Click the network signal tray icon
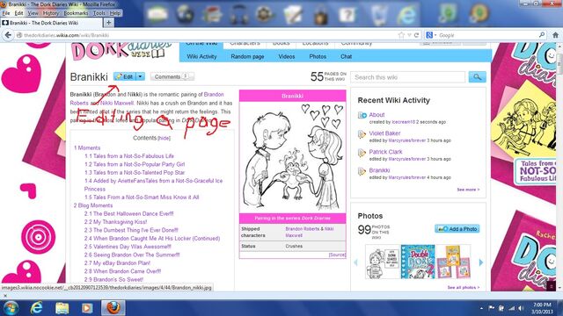 511,308
